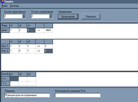Select Огр. 2 x2 coefficient cell with 0
Screen dimensions: 138x102
click(x=22, y=51)
